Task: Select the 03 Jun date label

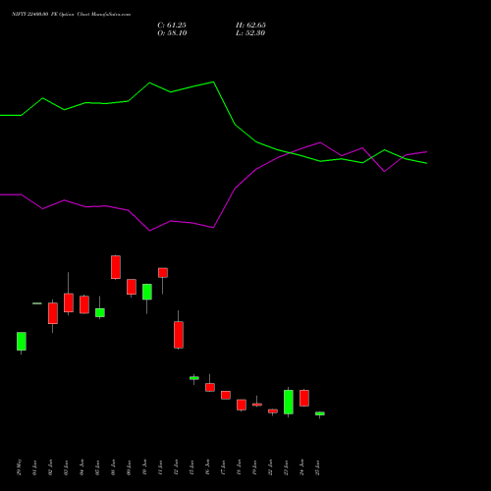Action: click(x=66, y=467)
